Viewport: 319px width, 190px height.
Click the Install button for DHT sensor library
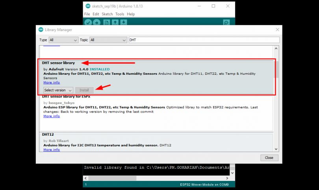click(x=84, y=90)
